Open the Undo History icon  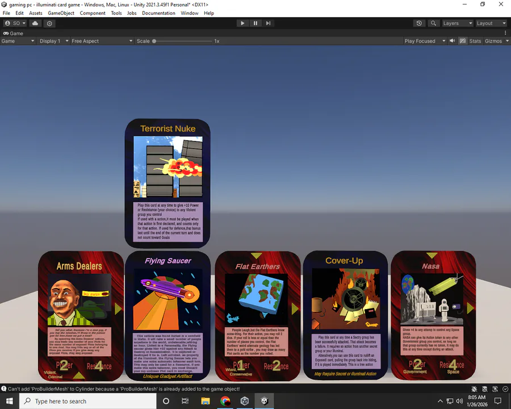419,23
